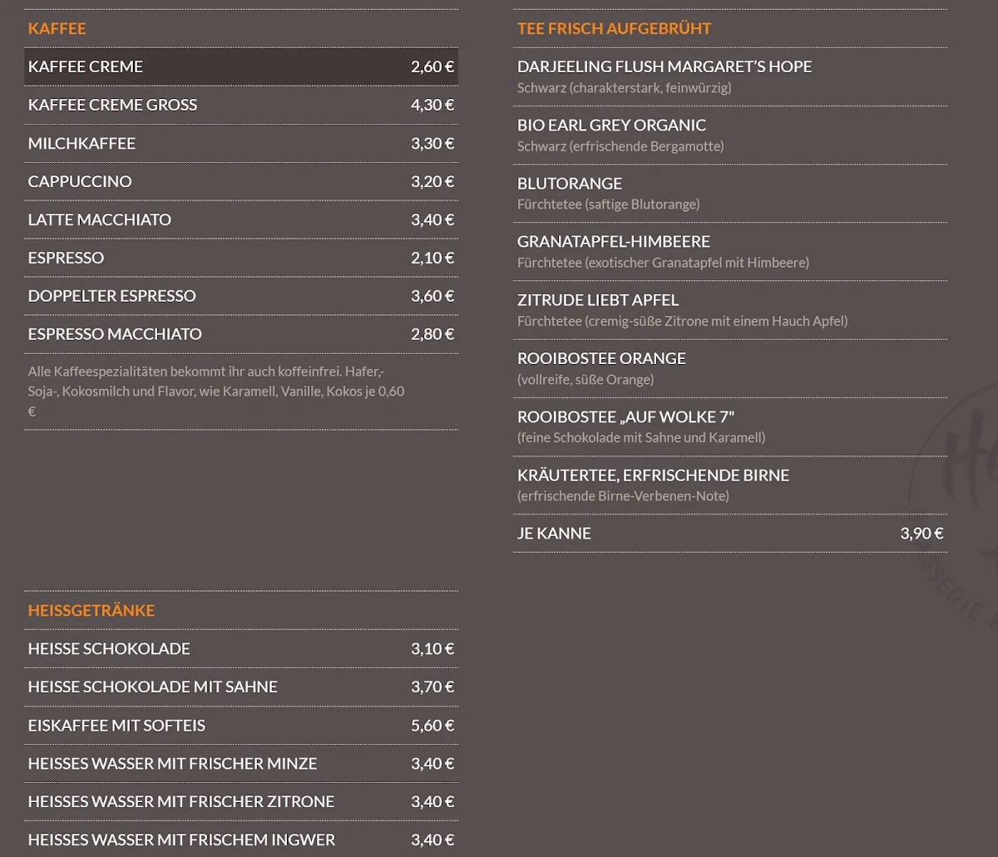Click KRÄUTERTEE, ERFRISCHENDE BIRNE item

pyautogui.click(x=730, y=485)
